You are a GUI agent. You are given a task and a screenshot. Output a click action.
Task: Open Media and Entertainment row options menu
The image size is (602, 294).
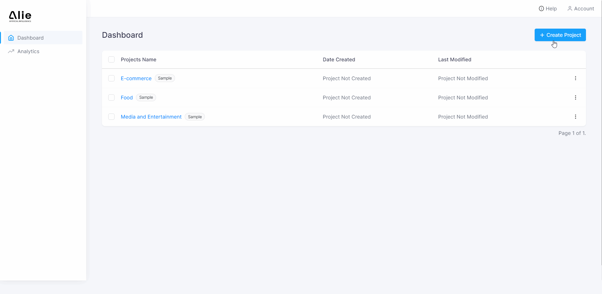[575, 117]
